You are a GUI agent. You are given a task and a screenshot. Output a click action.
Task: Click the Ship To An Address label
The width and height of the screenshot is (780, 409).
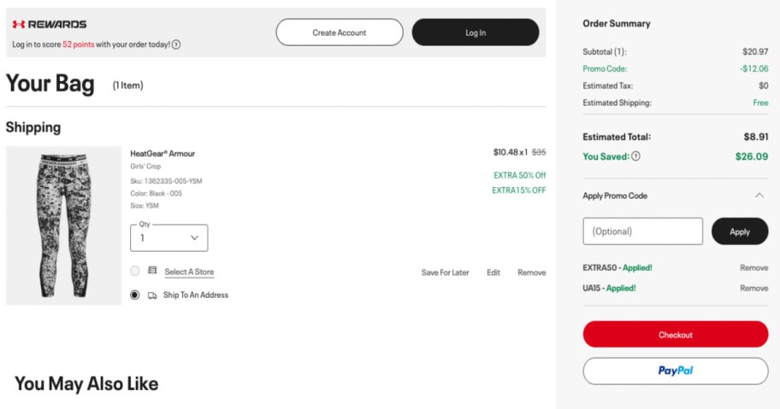coord(196,295)
